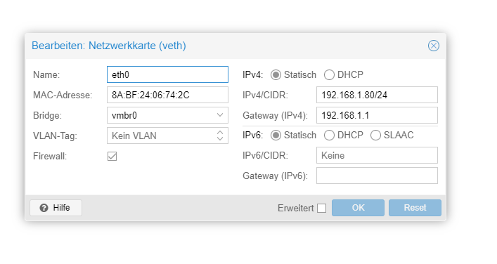
Task: Click the IPv4/CIDR: label
Action: pos(265,95)
